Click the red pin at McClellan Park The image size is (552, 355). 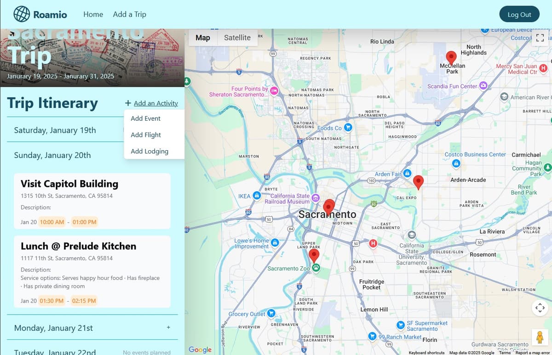tap(451, 57)
